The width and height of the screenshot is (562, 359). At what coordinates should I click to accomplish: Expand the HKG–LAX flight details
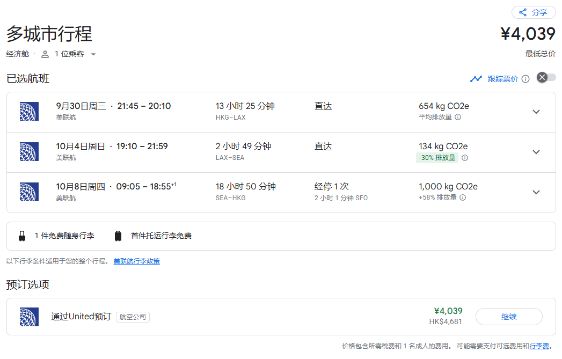coord(536,112)
